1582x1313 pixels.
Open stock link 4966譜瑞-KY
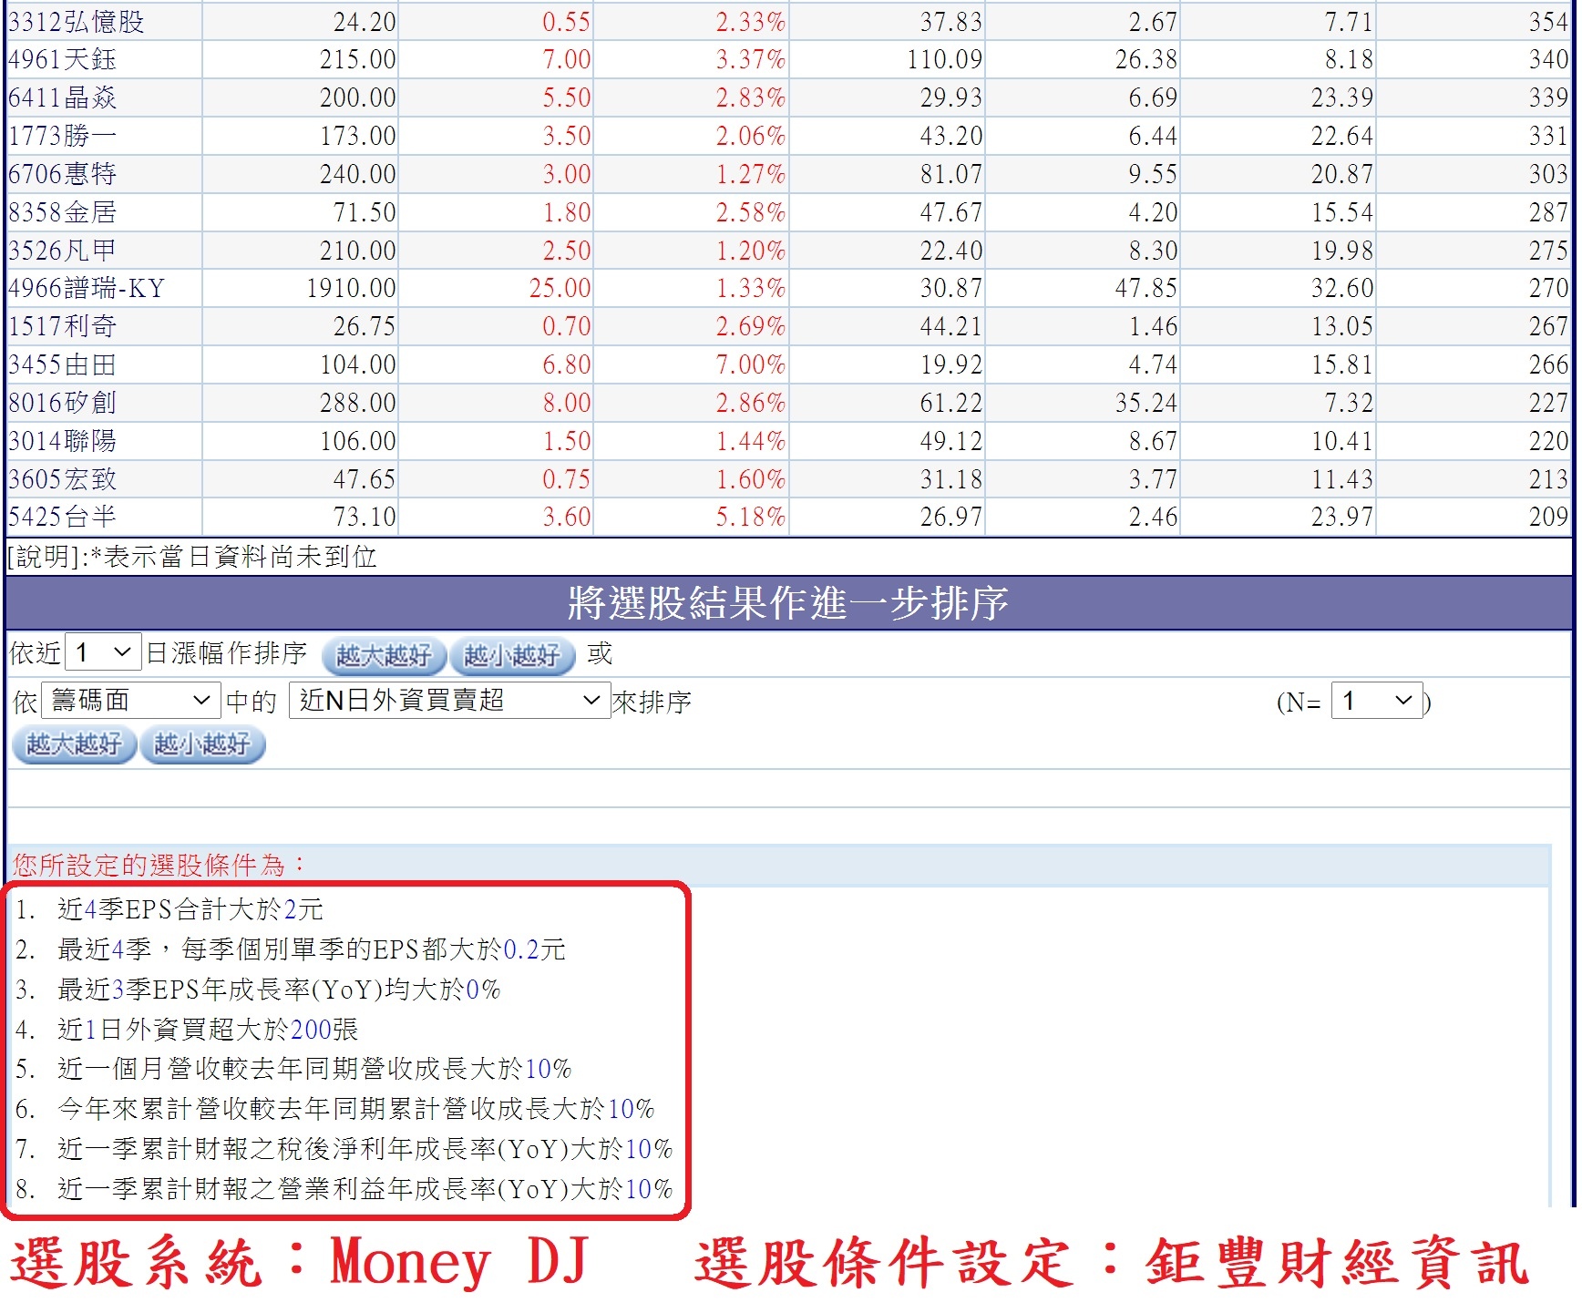pyautogui.click(x=87, y=289)
